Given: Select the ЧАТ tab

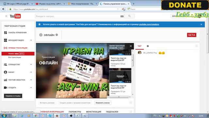Looking at the screenshot, I should [139, 46].
